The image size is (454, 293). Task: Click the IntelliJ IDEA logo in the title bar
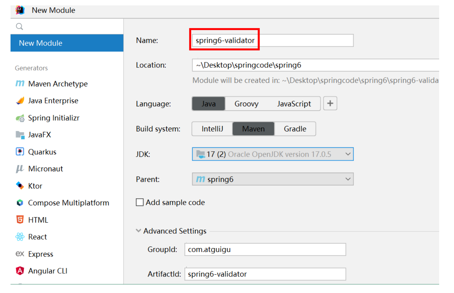click(20, 10)
